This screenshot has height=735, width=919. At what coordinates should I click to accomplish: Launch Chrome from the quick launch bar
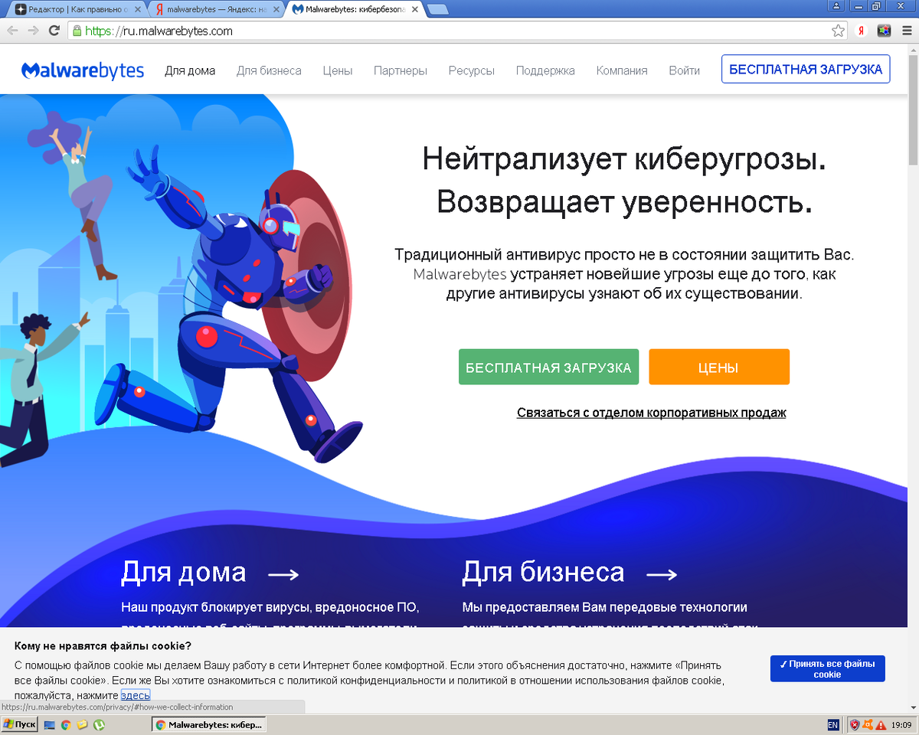[x=66, y=724]
